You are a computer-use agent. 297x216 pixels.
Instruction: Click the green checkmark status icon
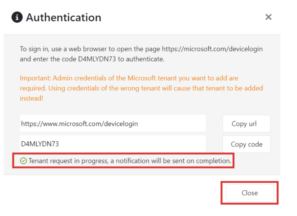(x=23, y=161)
